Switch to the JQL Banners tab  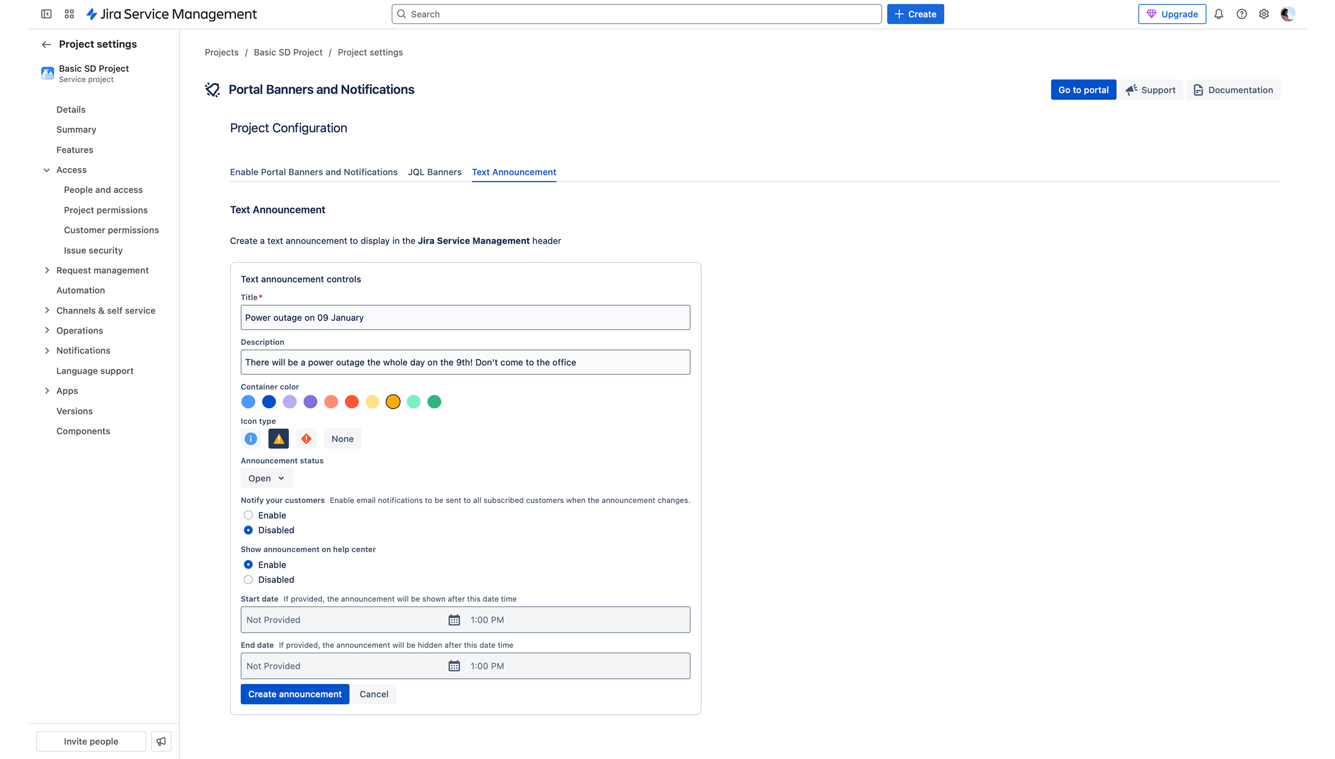click(x=434, y=172)
